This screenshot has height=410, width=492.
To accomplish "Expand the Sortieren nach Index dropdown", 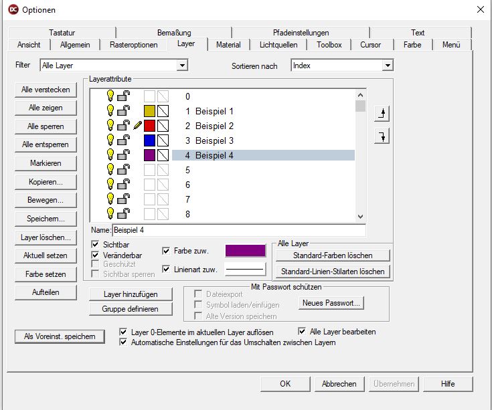I will [x=387, y=66].
